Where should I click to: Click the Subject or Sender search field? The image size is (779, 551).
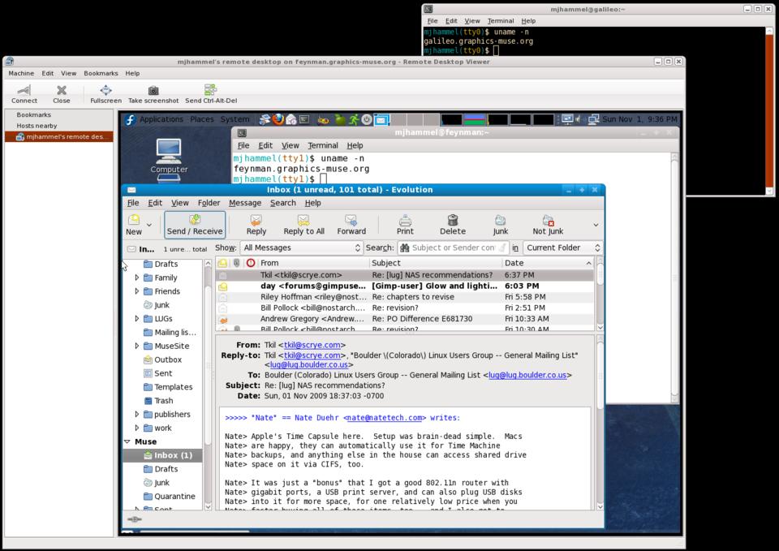tap(453, 248)
